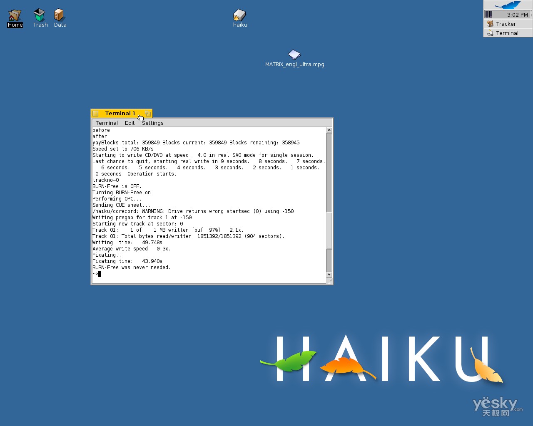533x426 pixels.
Task: Click the scrollbar down arrow in Terminal
Action: (329, 275)
